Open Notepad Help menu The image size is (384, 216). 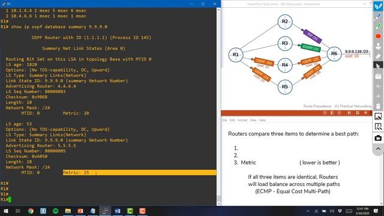(262, 120)
